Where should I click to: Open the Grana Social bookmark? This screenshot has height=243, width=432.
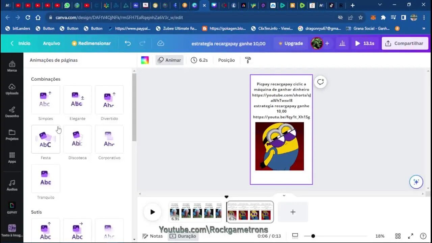coord(368,28)
